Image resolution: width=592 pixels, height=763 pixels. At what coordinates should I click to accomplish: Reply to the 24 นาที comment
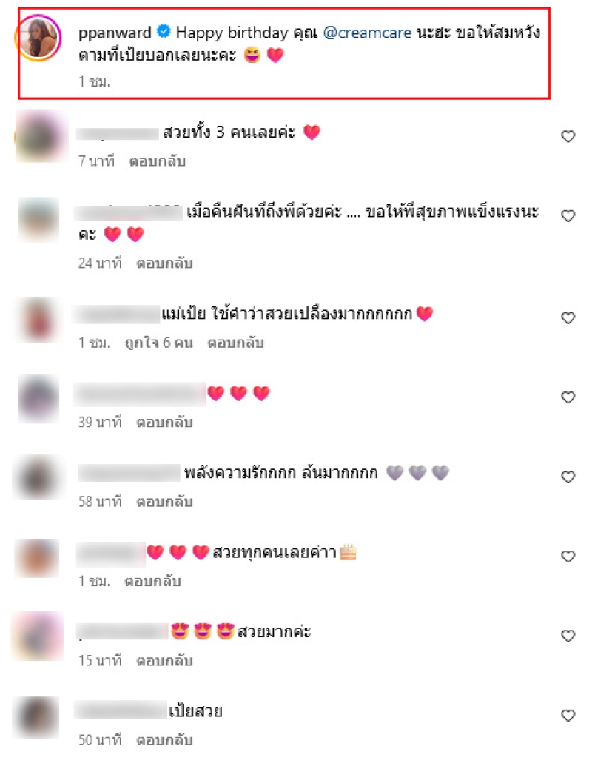pos(164,263)
